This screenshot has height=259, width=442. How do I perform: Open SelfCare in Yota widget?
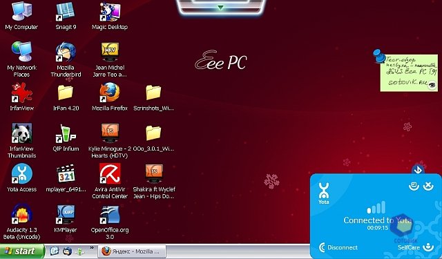click(x=416, y=247)
